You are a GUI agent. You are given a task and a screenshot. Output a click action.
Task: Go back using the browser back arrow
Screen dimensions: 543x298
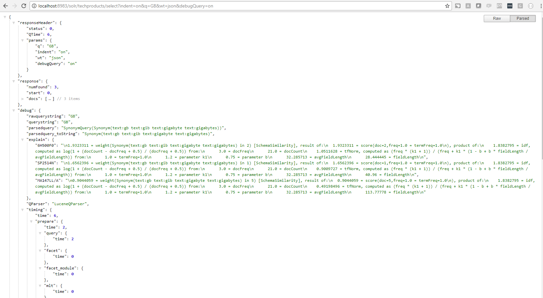(6, 6)
